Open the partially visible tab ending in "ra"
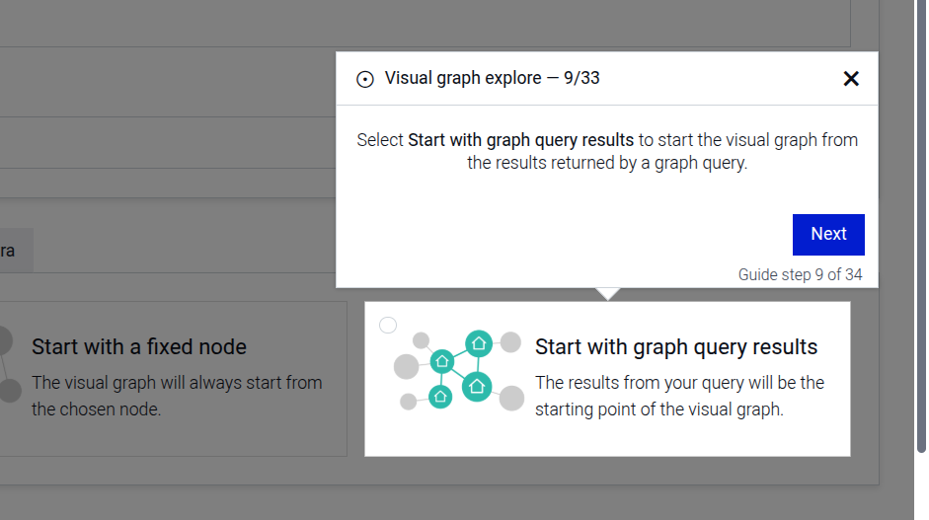The image size is (929, 520). [x=12, y=251]
